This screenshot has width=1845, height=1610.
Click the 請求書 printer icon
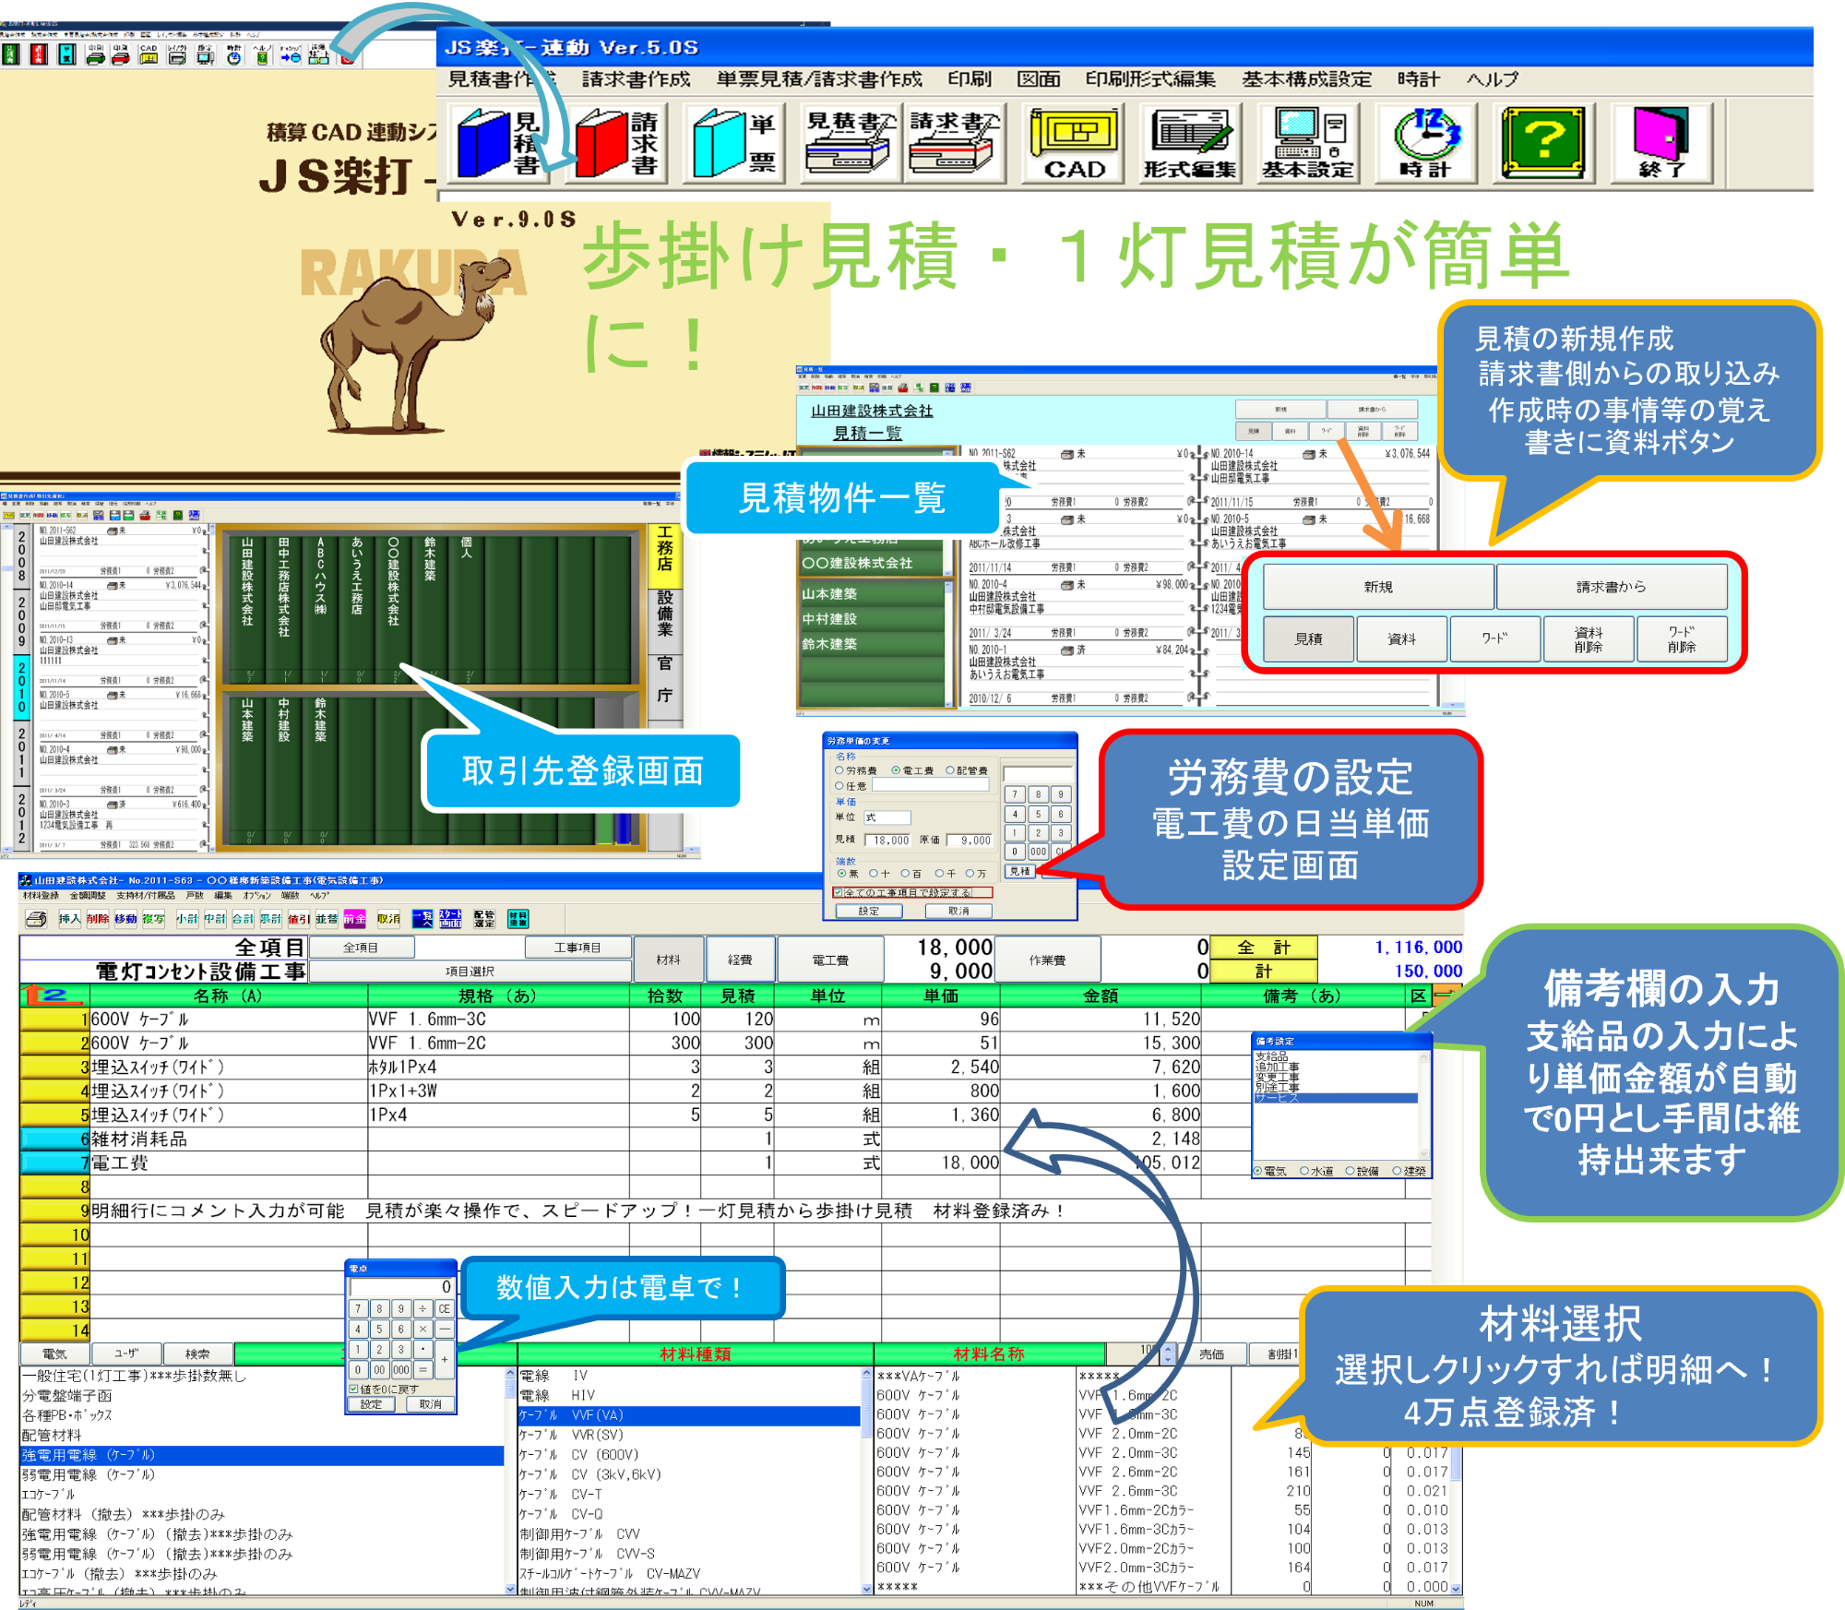click(x=955, y=143)
